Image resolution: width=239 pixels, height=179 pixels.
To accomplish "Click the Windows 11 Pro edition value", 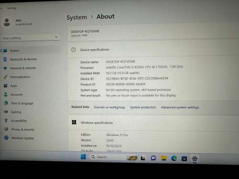I will [x=117, y=135].
